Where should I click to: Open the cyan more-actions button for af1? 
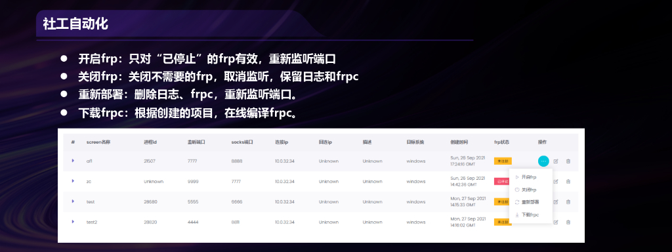[x=543, y=161]
